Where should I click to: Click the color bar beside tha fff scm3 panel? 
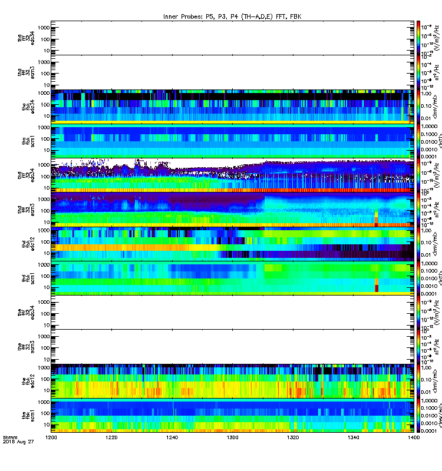418,72
